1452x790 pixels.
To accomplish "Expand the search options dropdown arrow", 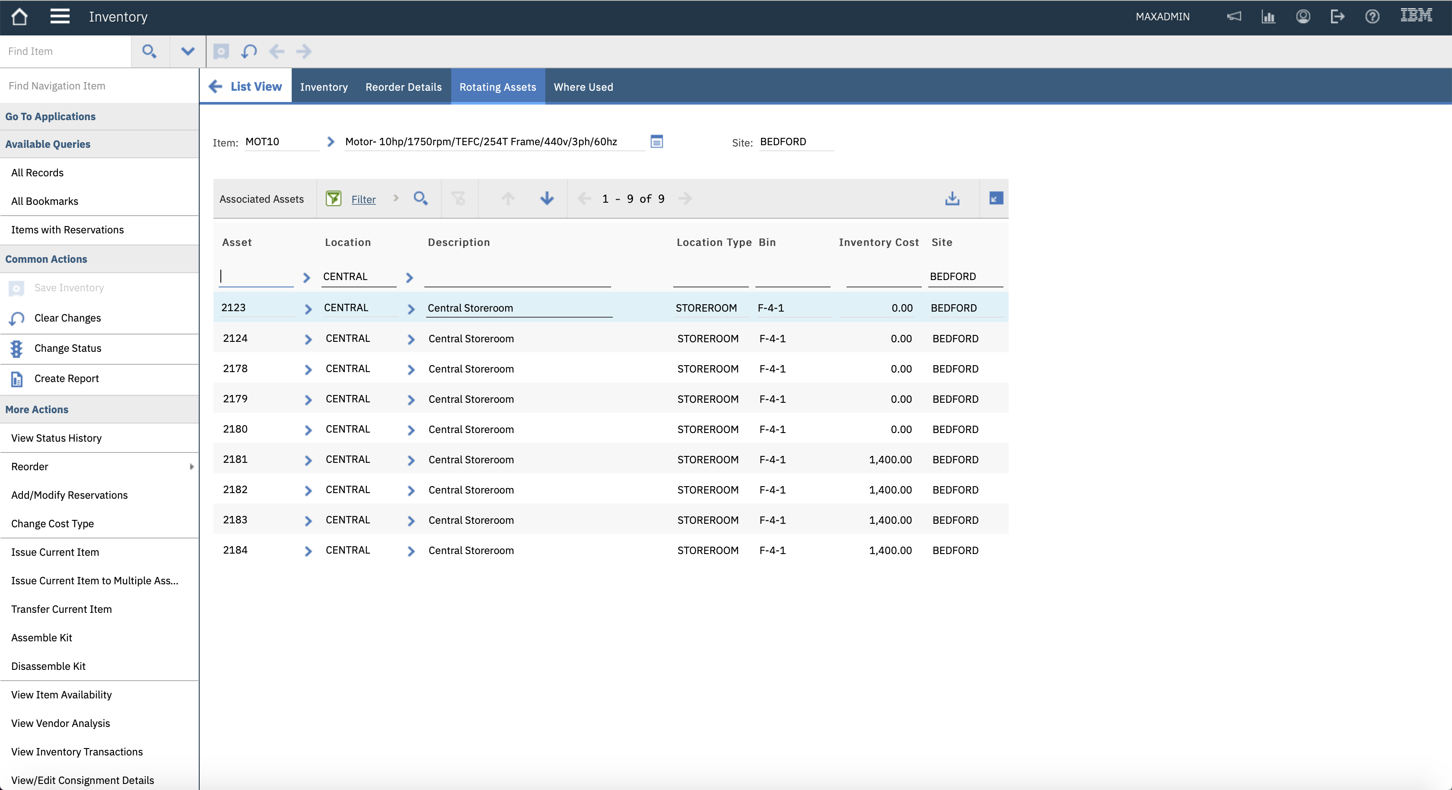I will (x=188, y=51).
